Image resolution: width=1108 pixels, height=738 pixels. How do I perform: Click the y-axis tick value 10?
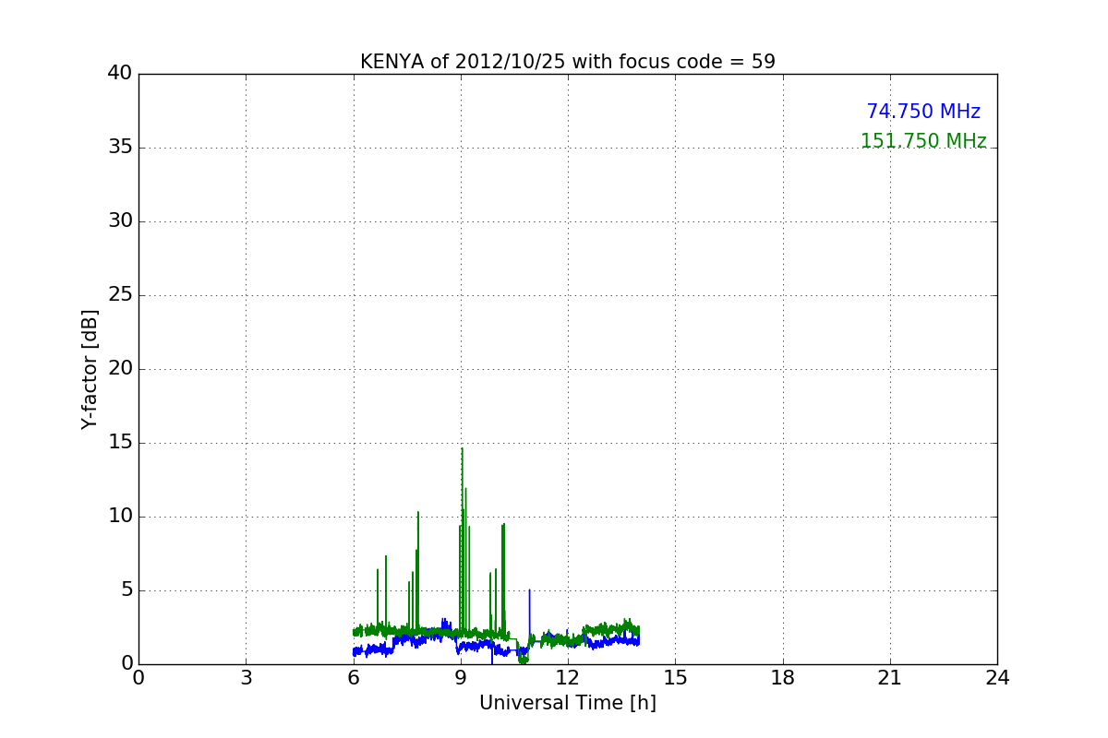click(x=120, y=517)
